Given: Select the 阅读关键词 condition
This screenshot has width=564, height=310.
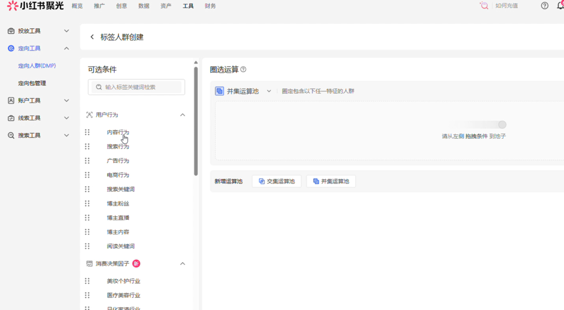Looking at the screenshot, I should [x=121, y=246].
